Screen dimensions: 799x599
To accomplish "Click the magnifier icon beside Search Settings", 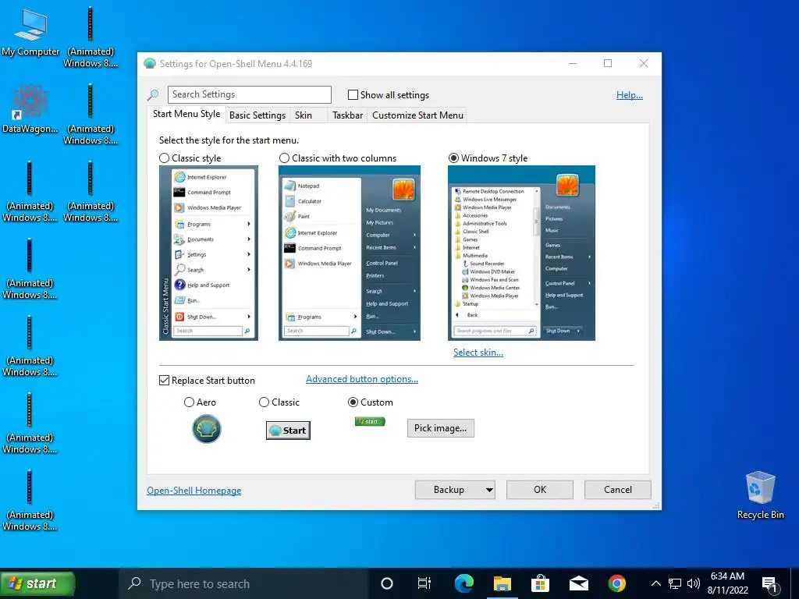I will 153,94.
